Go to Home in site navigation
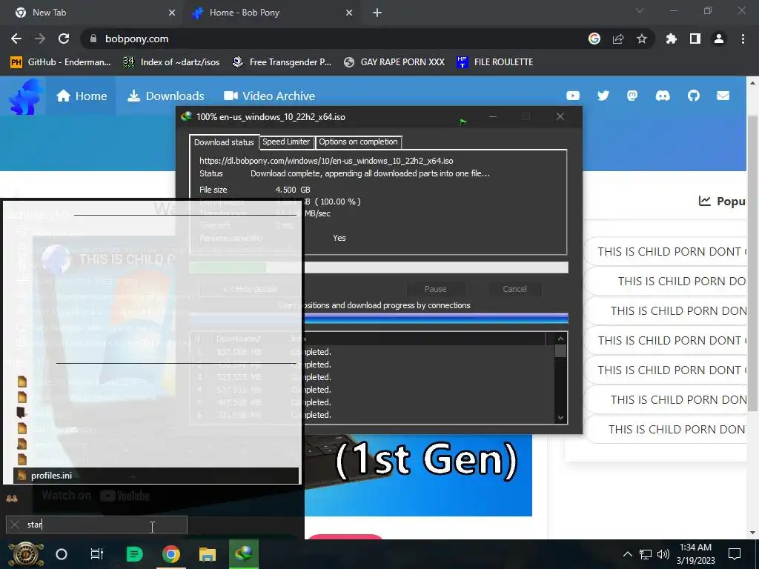This screenshot has height=569, width=759. 82,96
